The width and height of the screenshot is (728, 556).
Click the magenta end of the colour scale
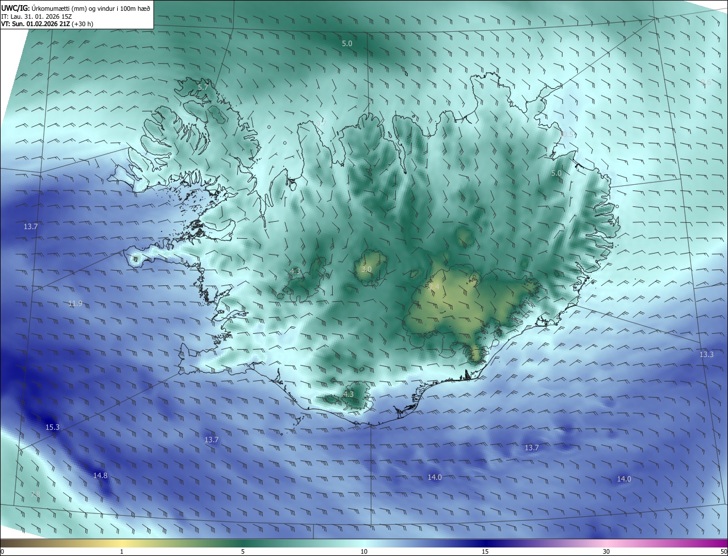point(717,543)
